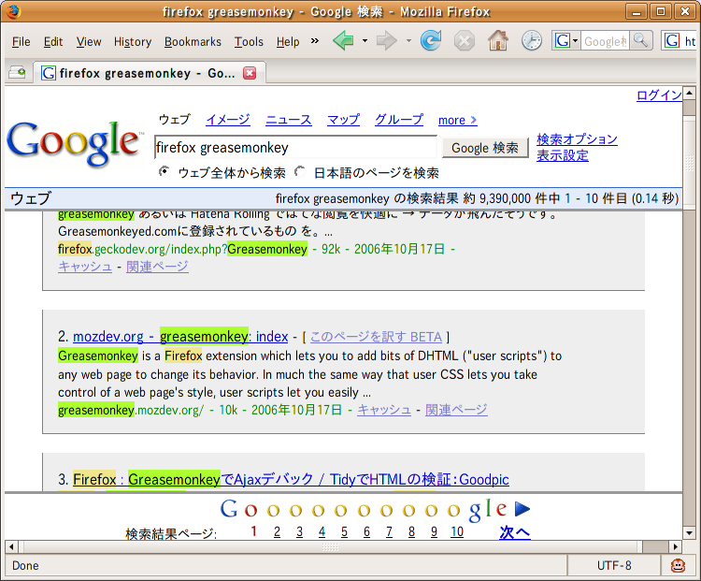Go to results page 7

(x=389, y=531)
